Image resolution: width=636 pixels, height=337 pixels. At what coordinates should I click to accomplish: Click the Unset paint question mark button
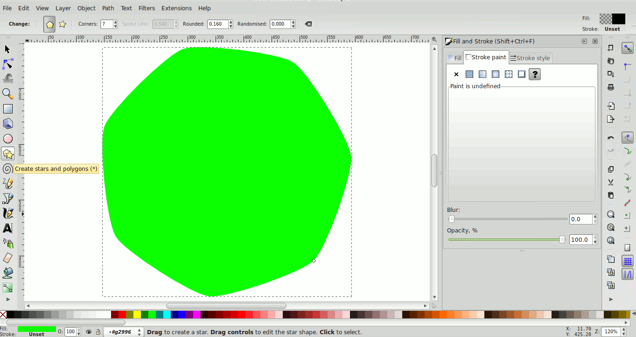535,74
